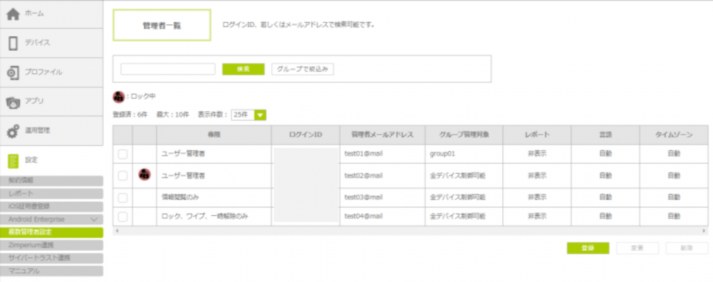Select the checkbox for test04@mail row

coord(123,217)
